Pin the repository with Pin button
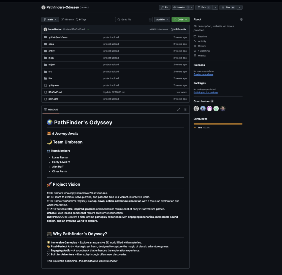This screenshot has width=282, height=275. (165, 7)
